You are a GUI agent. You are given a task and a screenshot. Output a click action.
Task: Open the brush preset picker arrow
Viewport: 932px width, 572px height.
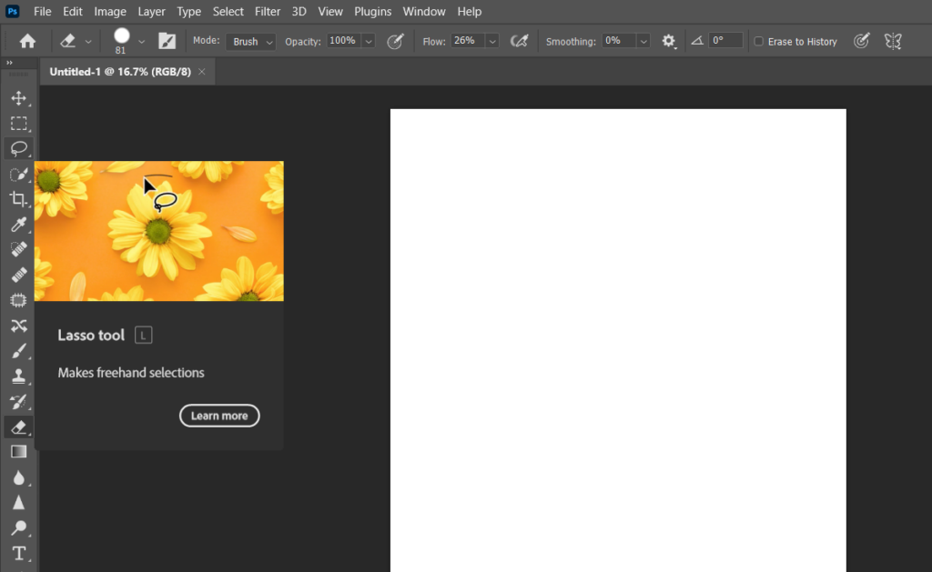click(x=141, y=42)
